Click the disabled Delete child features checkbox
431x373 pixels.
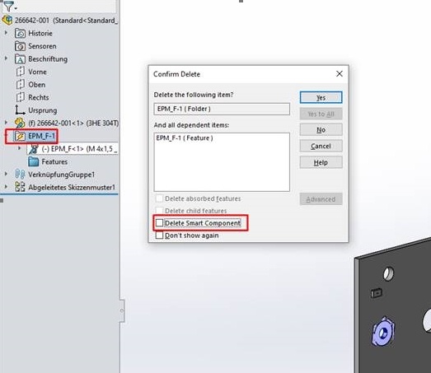pos(159,211)
